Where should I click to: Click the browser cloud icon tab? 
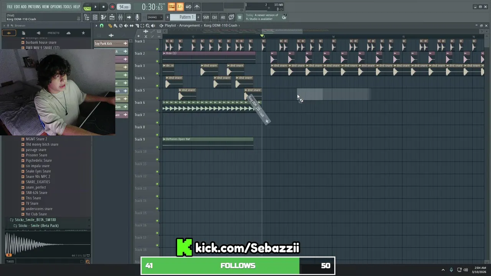(x=68, y=33)
